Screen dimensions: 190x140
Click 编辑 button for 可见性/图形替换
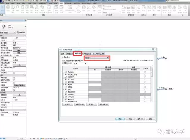19,50
